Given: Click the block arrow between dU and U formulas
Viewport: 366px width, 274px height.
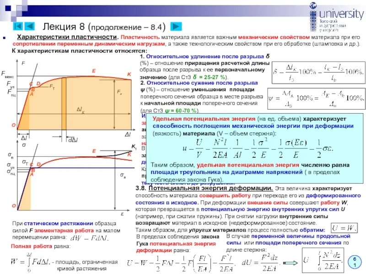Looking at the screenshot, I should click(290, 263).
